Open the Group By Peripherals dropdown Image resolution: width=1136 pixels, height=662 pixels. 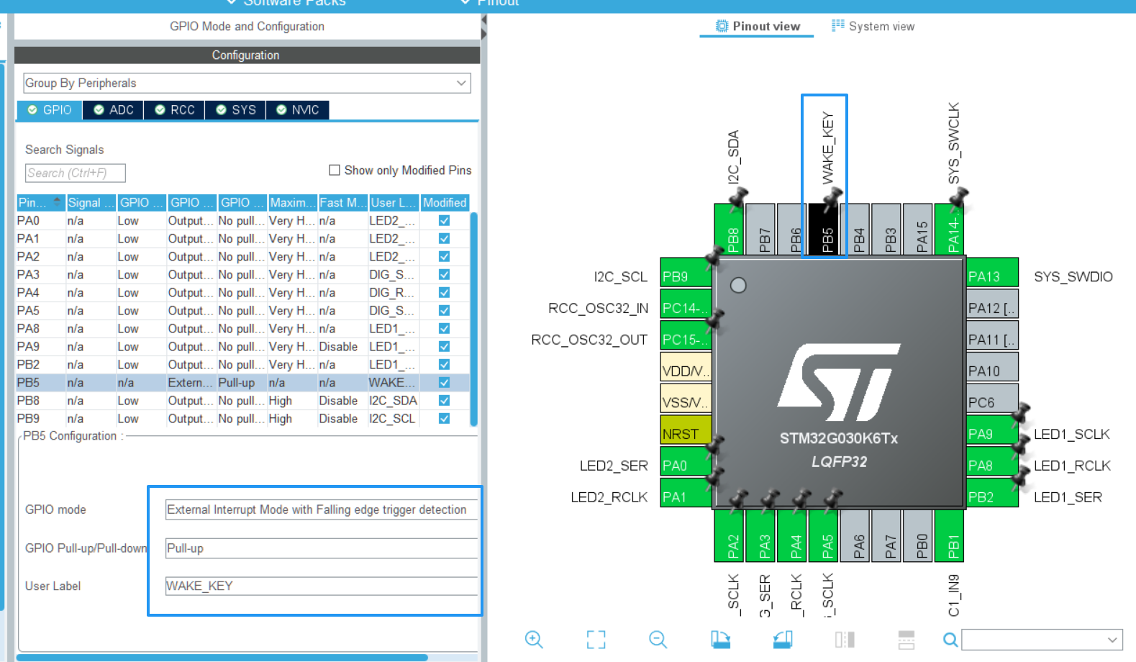click(247, 83)
